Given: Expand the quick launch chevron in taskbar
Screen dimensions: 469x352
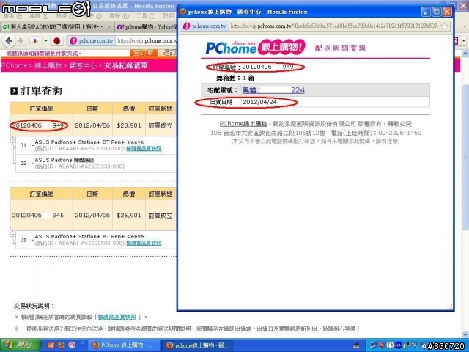Looking at the screenshot, I should pyautogui.click(x=83, y=343).
